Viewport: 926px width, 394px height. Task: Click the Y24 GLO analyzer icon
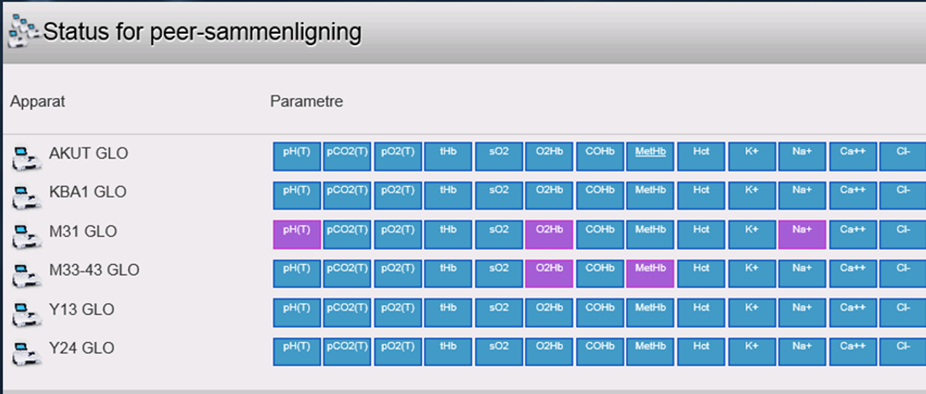point(26,353)
